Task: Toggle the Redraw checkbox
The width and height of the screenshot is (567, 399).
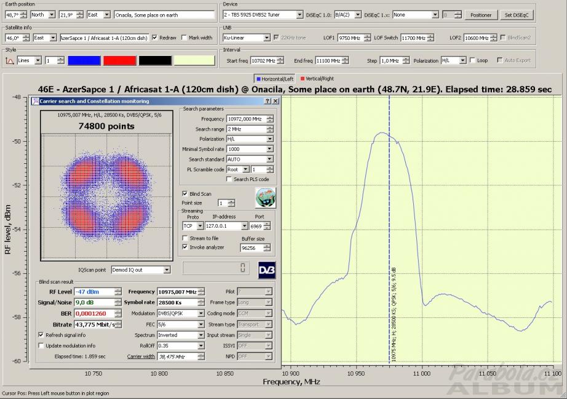Action: [155, 37]
